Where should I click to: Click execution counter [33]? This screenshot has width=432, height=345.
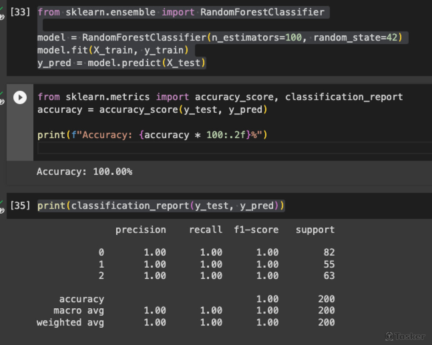click(x=20, y=12)
